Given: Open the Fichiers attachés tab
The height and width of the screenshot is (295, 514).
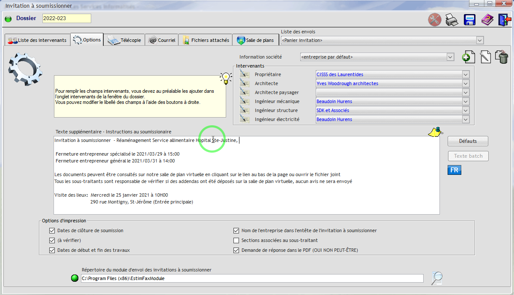Looking at the screenshot, I should [206, 40].
